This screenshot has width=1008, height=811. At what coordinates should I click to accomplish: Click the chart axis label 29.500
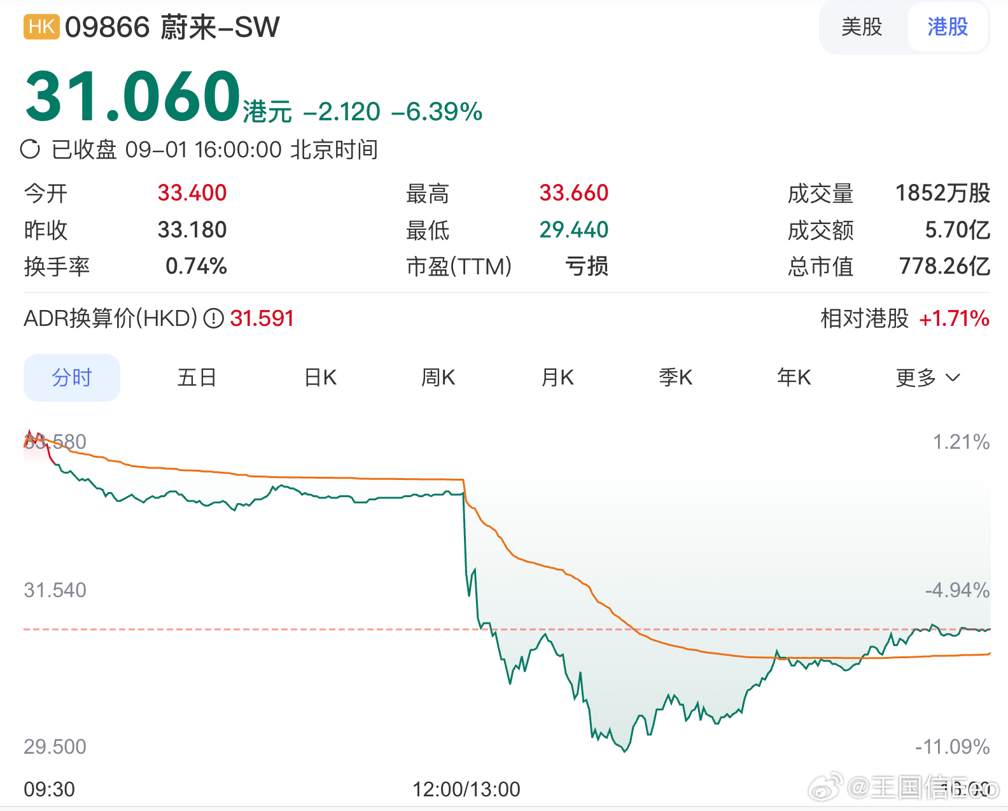[x=55, y=746]
